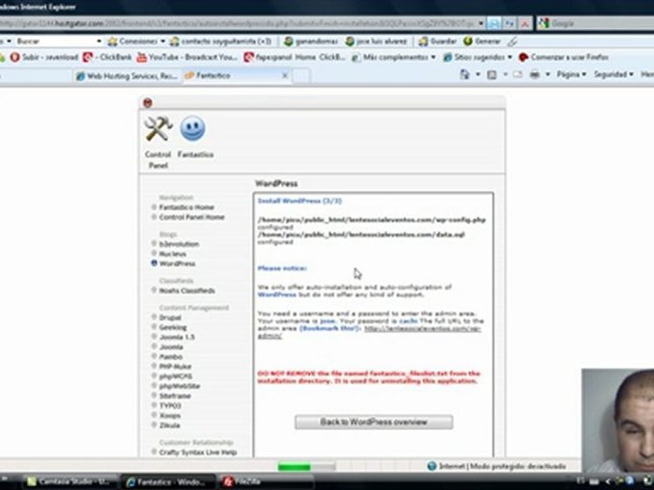Click the contacto soyguitarrista toolbar entry
Screen dimensions: 654x490
221,42
